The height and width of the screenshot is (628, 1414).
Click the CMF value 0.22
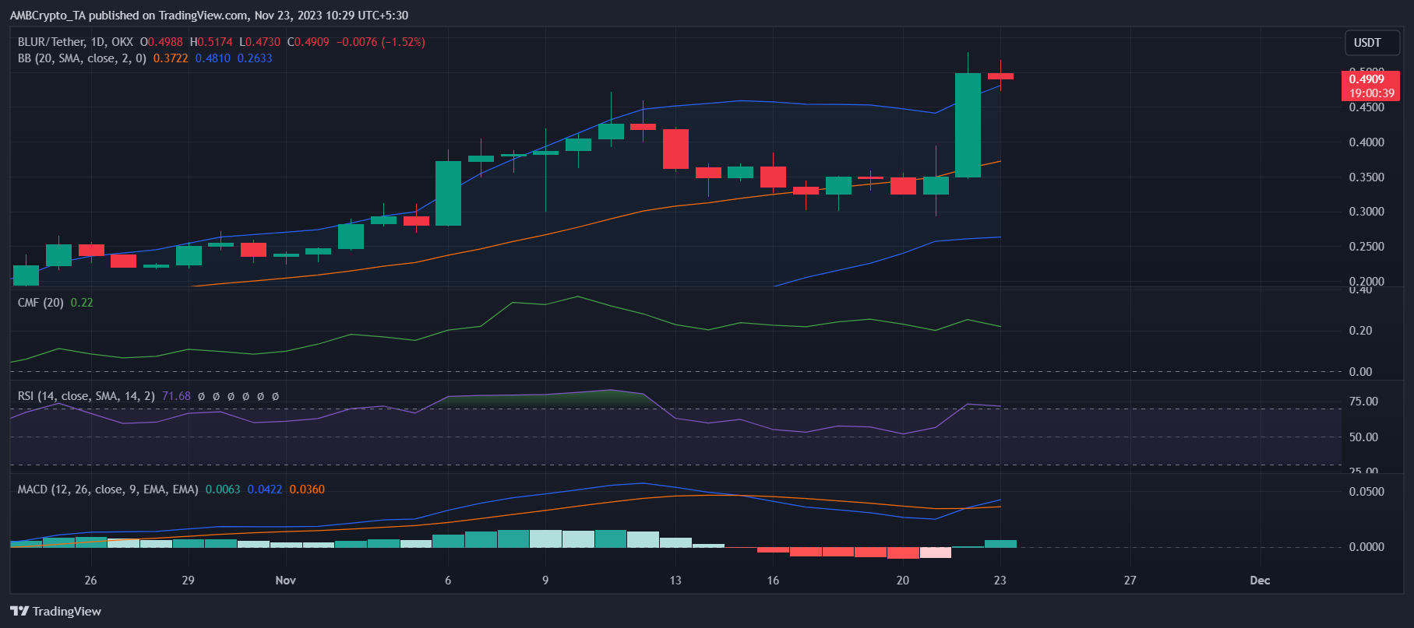[x=82, y=303]
